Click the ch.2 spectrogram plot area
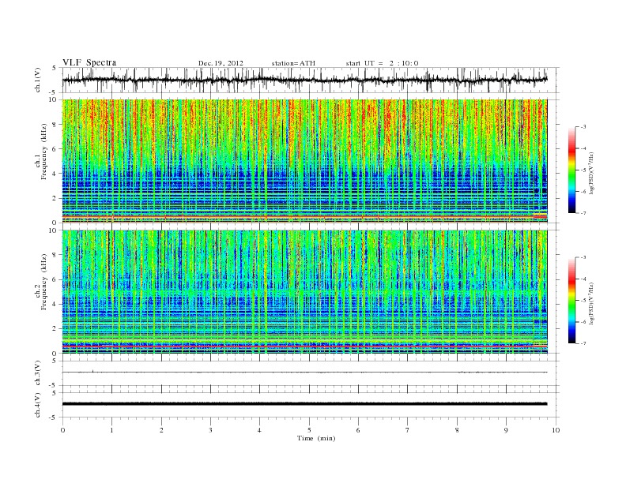Screen dimensions: 626x483 point(305,291)
